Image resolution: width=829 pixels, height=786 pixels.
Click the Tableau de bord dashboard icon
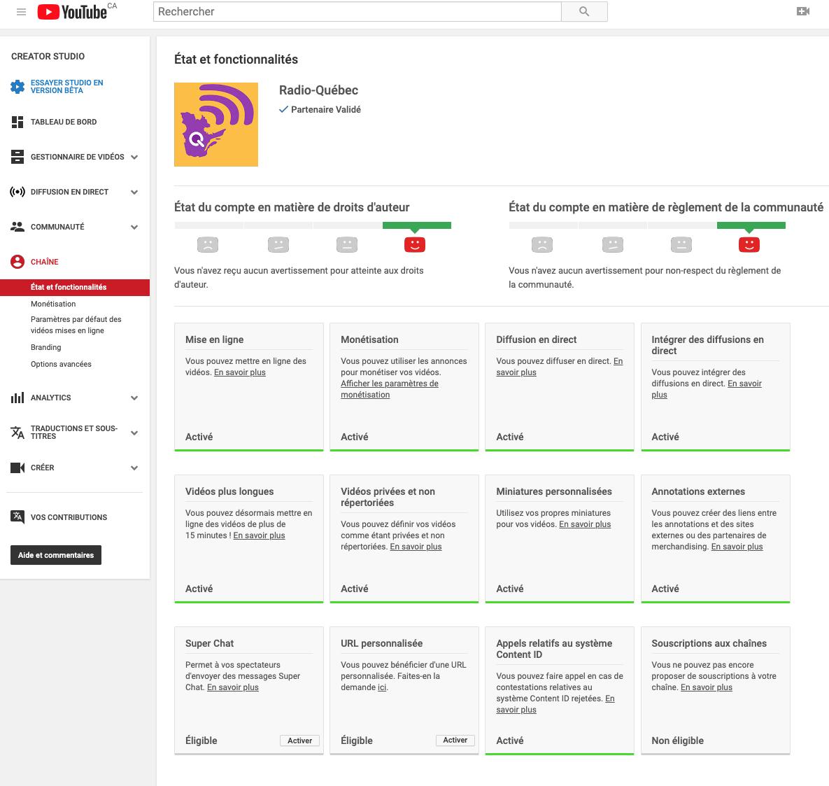(x=17, y=122)
